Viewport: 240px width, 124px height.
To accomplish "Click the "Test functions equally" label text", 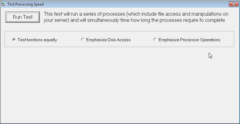I will pyautogui.click(x=37, y=40).
